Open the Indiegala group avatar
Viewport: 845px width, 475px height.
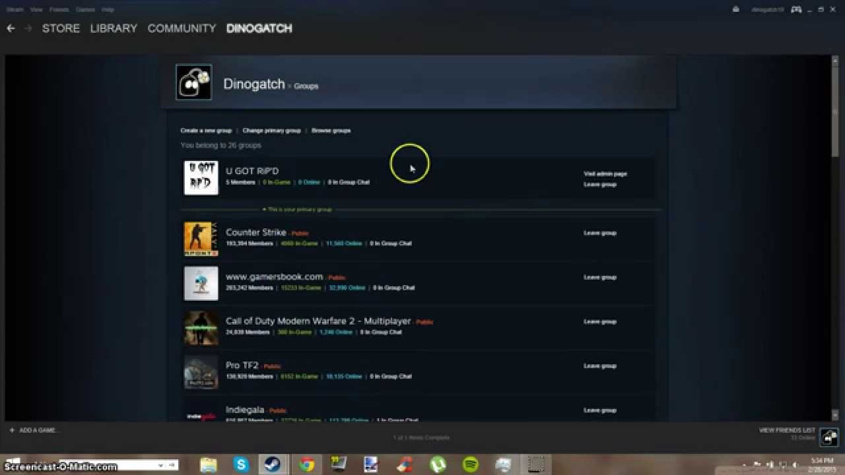pyautogui.click(x=201, y=412)
